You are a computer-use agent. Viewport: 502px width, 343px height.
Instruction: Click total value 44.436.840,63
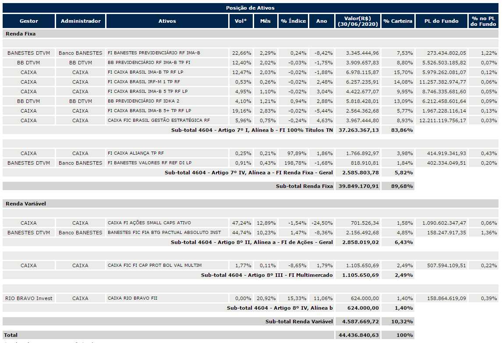coord(359,335)
